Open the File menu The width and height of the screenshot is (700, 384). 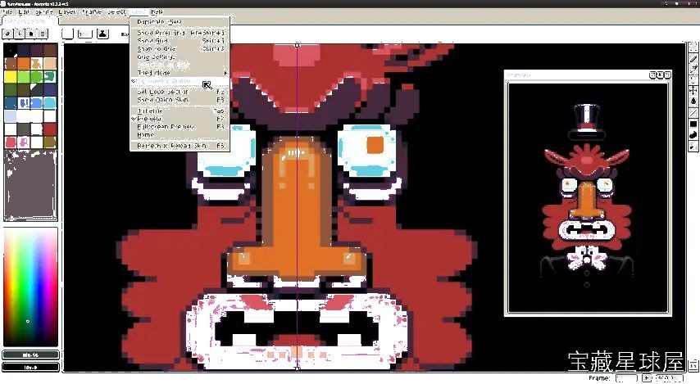tap(7, 12)
